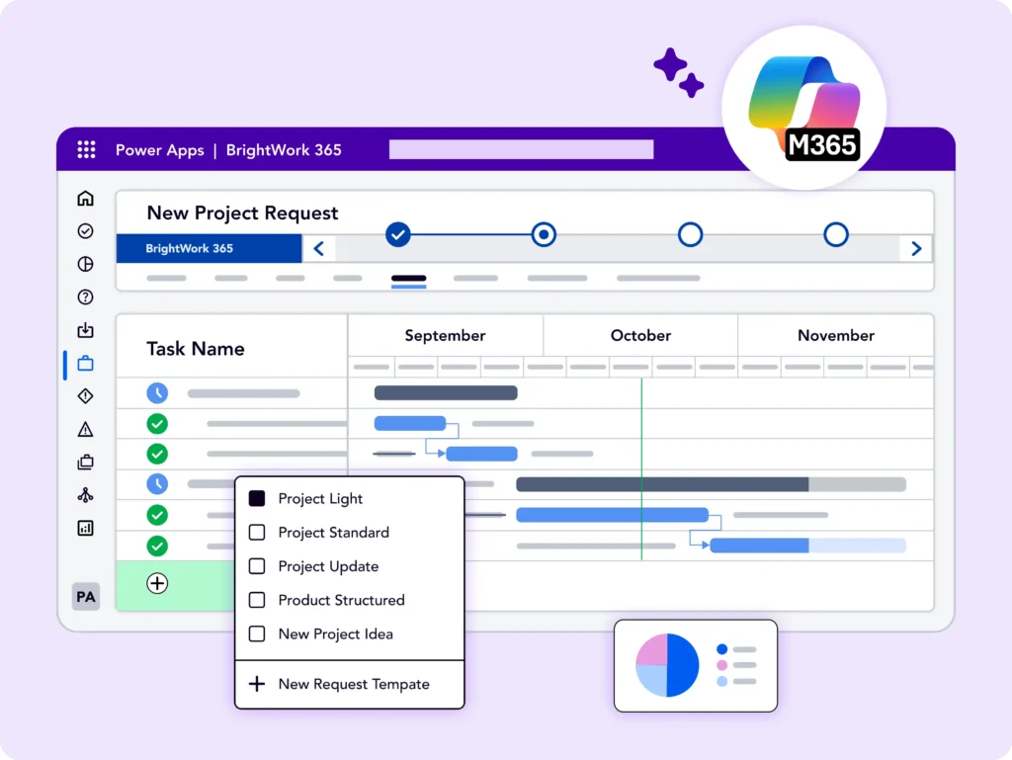1012x760 pixels.
Task: Uncheck the Project Light checkbox
Action: coord(257,499)
